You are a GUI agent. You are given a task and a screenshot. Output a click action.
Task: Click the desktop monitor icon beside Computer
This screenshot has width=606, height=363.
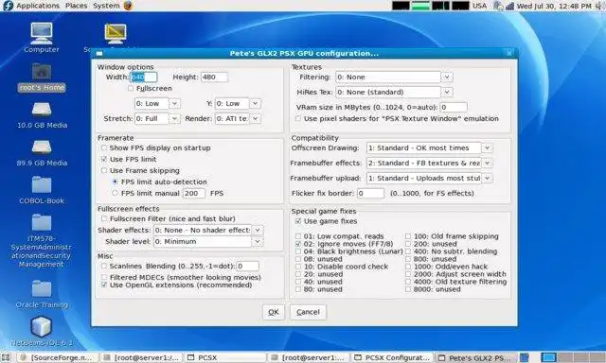[x=116, y=33]
